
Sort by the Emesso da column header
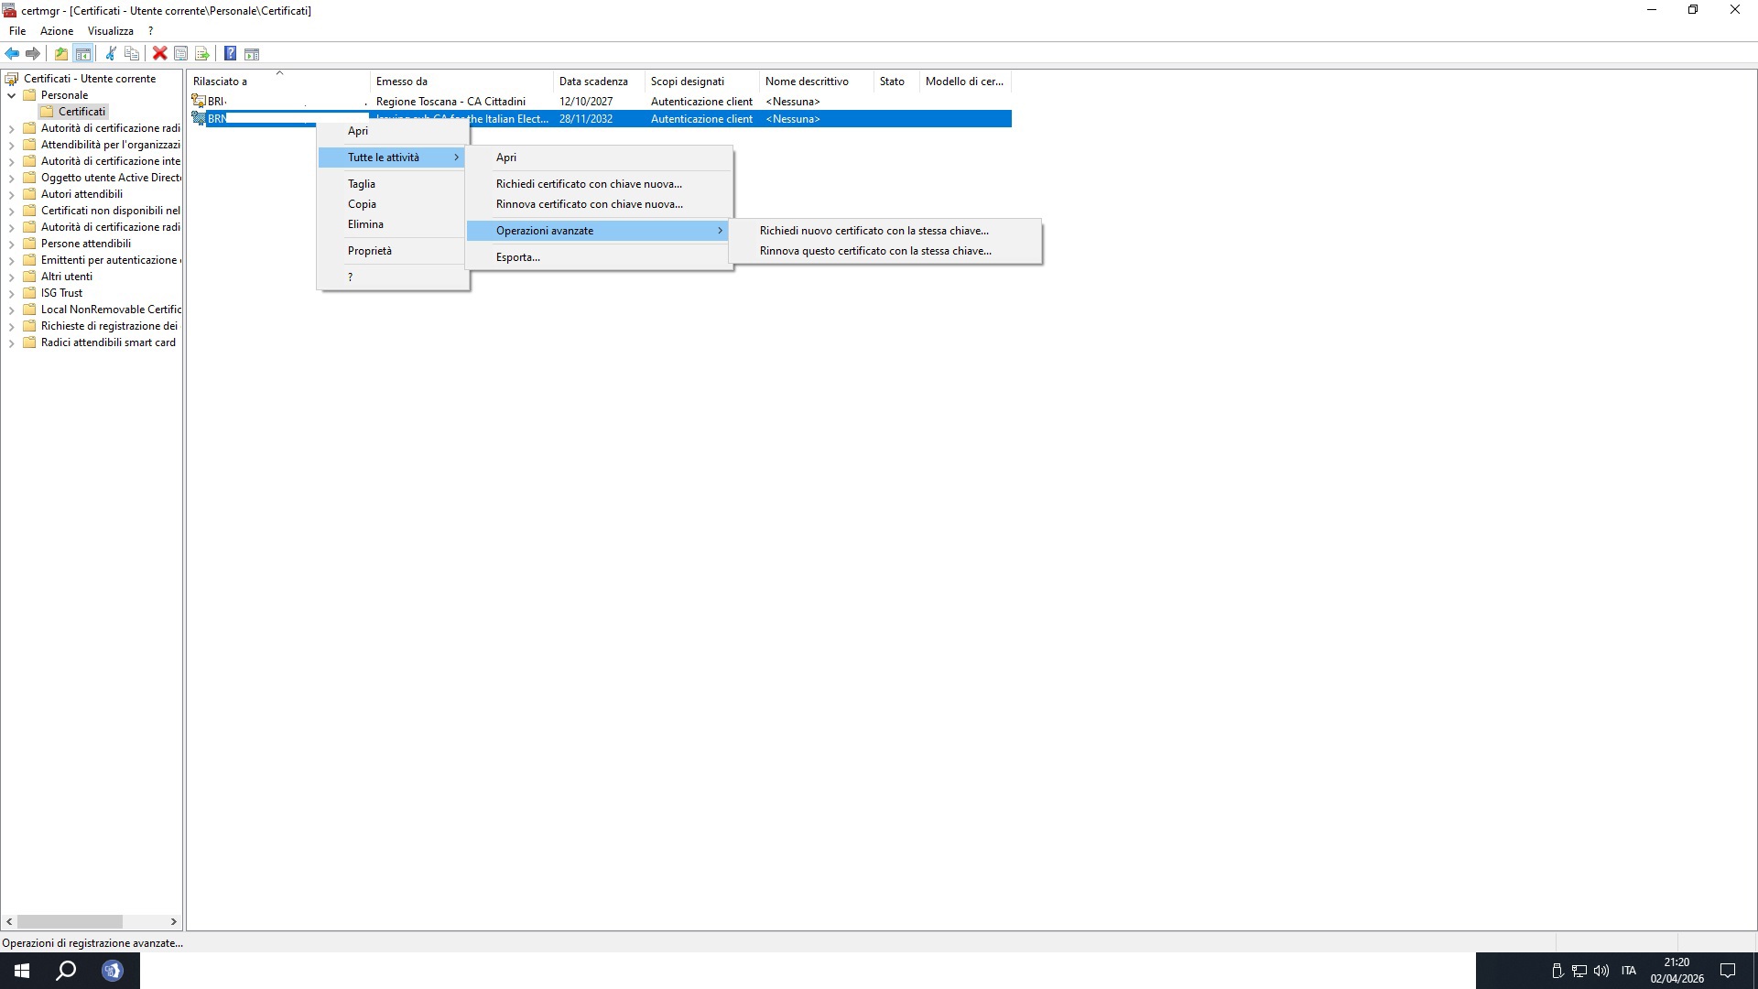pyautogui.click(x=461, y=82)
